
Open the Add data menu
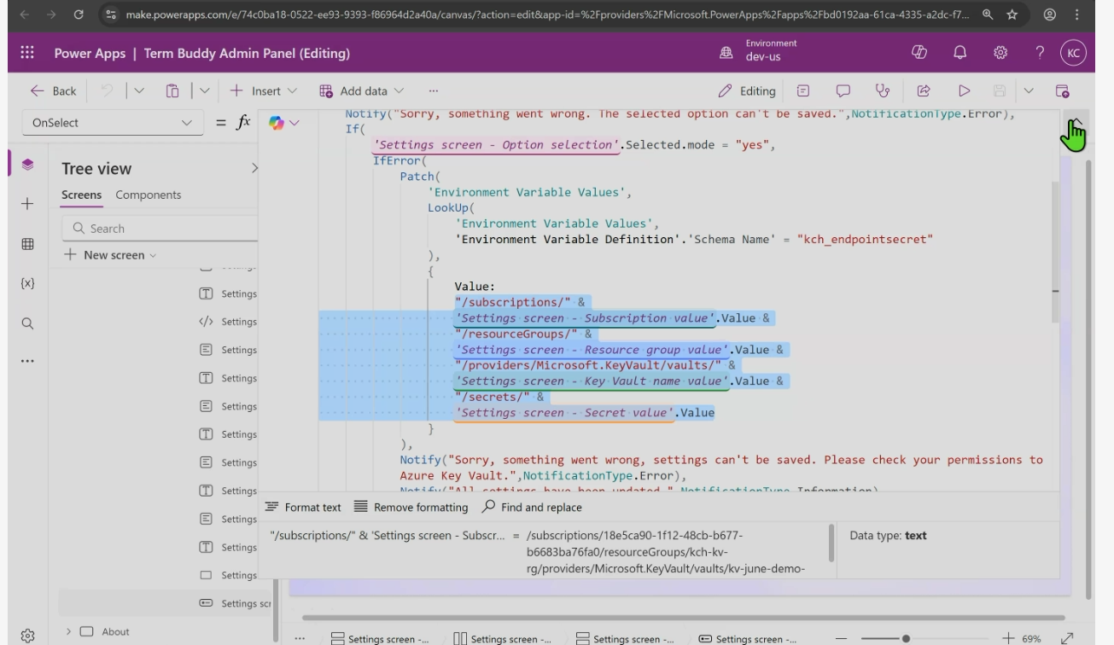click(x=361, y=91)
